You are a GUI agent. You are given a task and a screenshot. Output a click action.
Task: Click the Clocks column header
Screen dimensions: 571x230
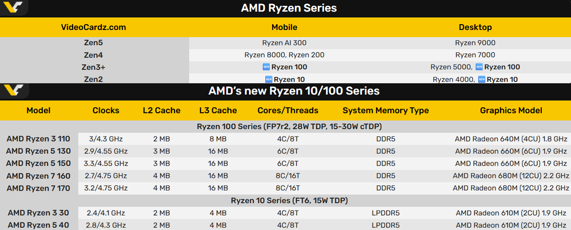pyautogui.click(x=106, y=111)
